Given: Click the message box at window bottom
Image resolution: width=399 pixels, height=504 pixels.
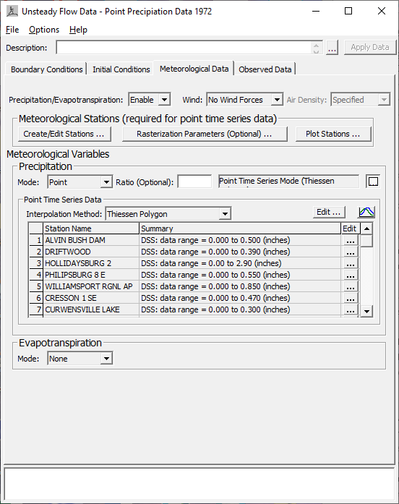Looking at the screenshot, I should pyautogui.click(x=199, y=484).
